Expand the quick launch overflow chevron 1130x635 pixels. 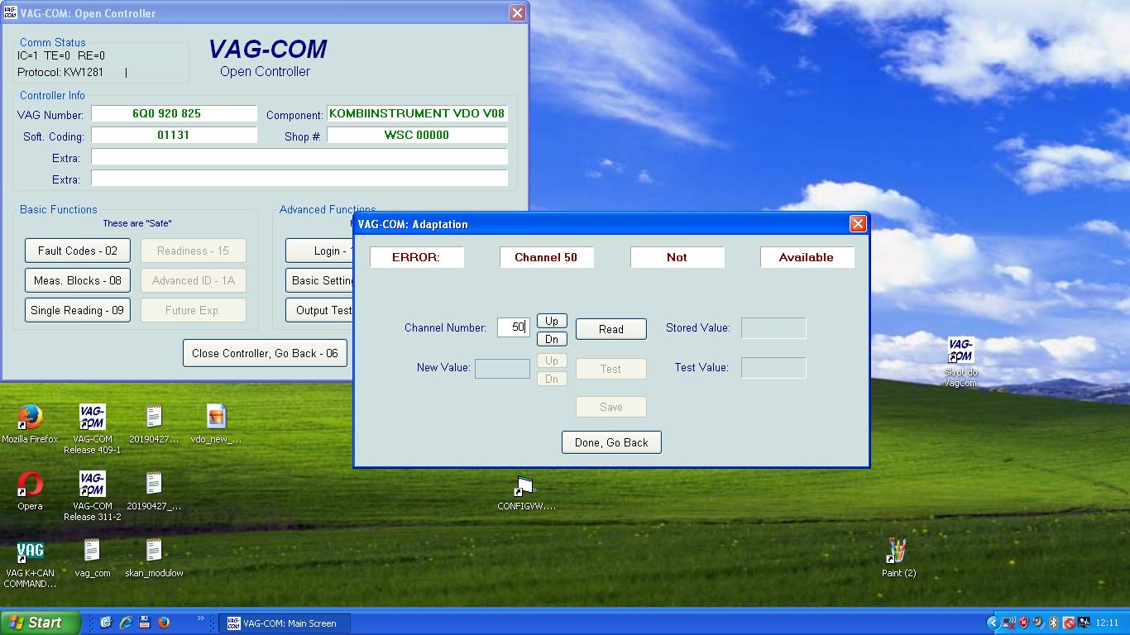pos(200,618)
